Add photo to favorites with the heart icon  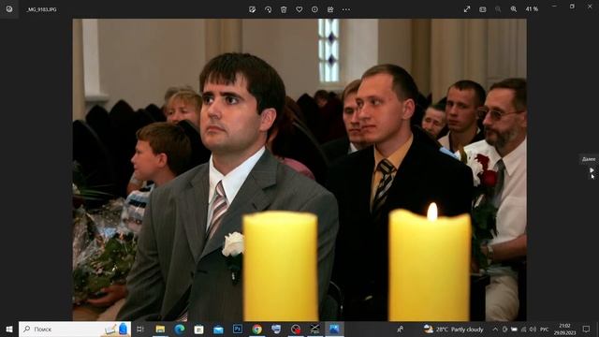tap(299, 9)
